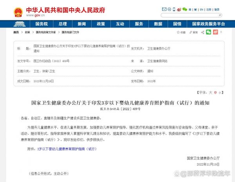Share via green WeChat share button
The image size is (235, 182).
(x=208, y=32)
